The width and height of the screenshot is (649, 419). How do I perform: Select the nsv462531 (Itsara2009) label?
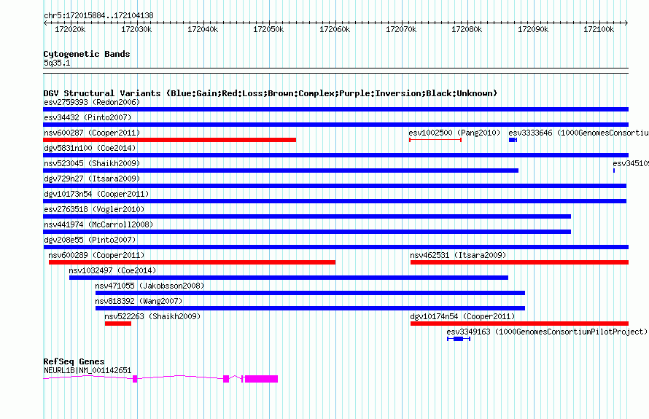point(458,255)
